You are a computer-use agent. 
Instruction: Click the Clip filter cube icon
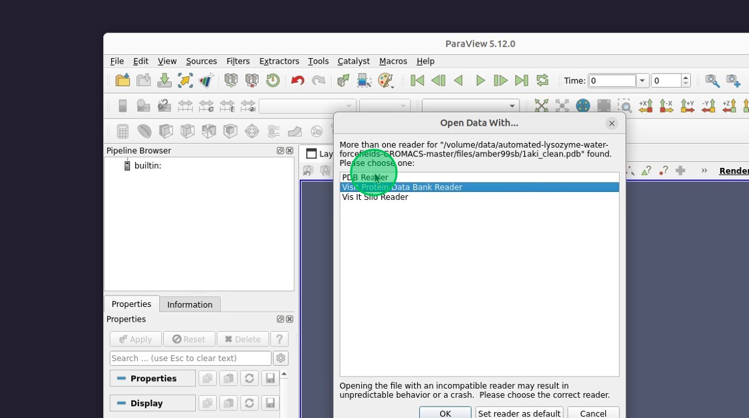[x=166, y=131]
